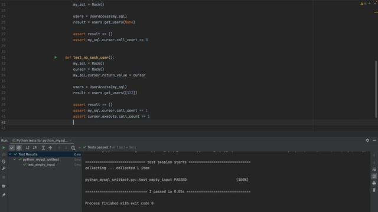Collapse all test result nodes

click(50, 148)
